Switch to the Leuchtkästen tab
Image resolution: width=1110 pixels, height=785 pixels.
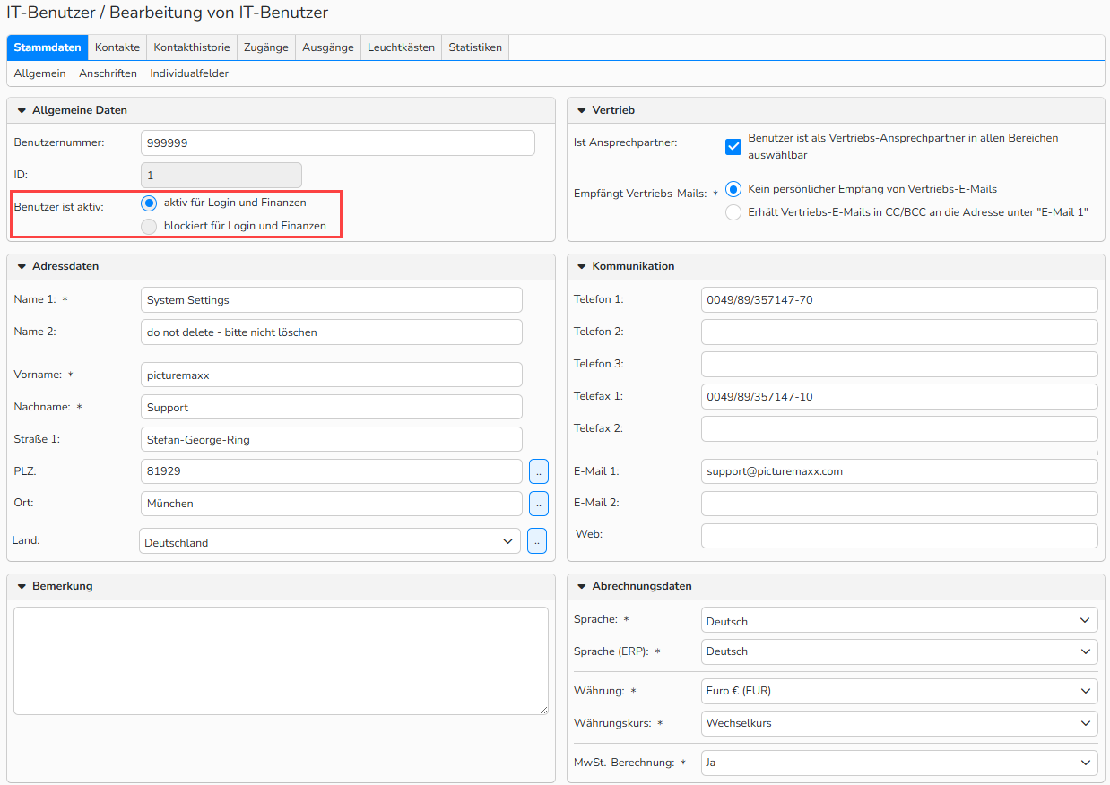(401, 47)
